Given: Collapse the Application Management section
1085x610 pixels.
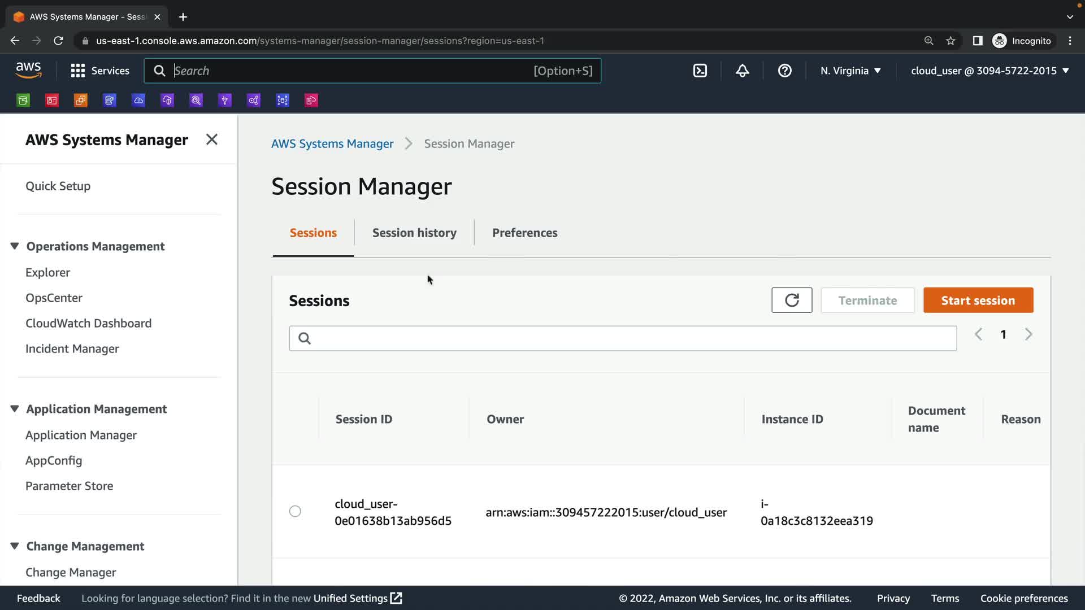Looking at the screenshot, I should coord(15,409).
